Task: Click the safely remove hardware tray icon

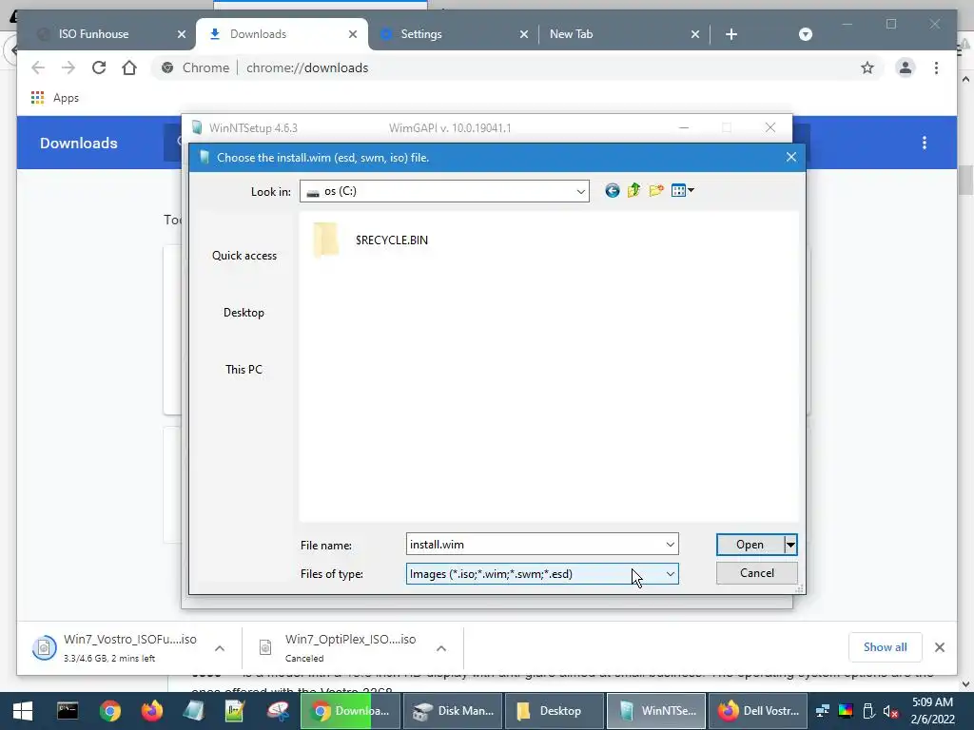Action: [868, 711]
